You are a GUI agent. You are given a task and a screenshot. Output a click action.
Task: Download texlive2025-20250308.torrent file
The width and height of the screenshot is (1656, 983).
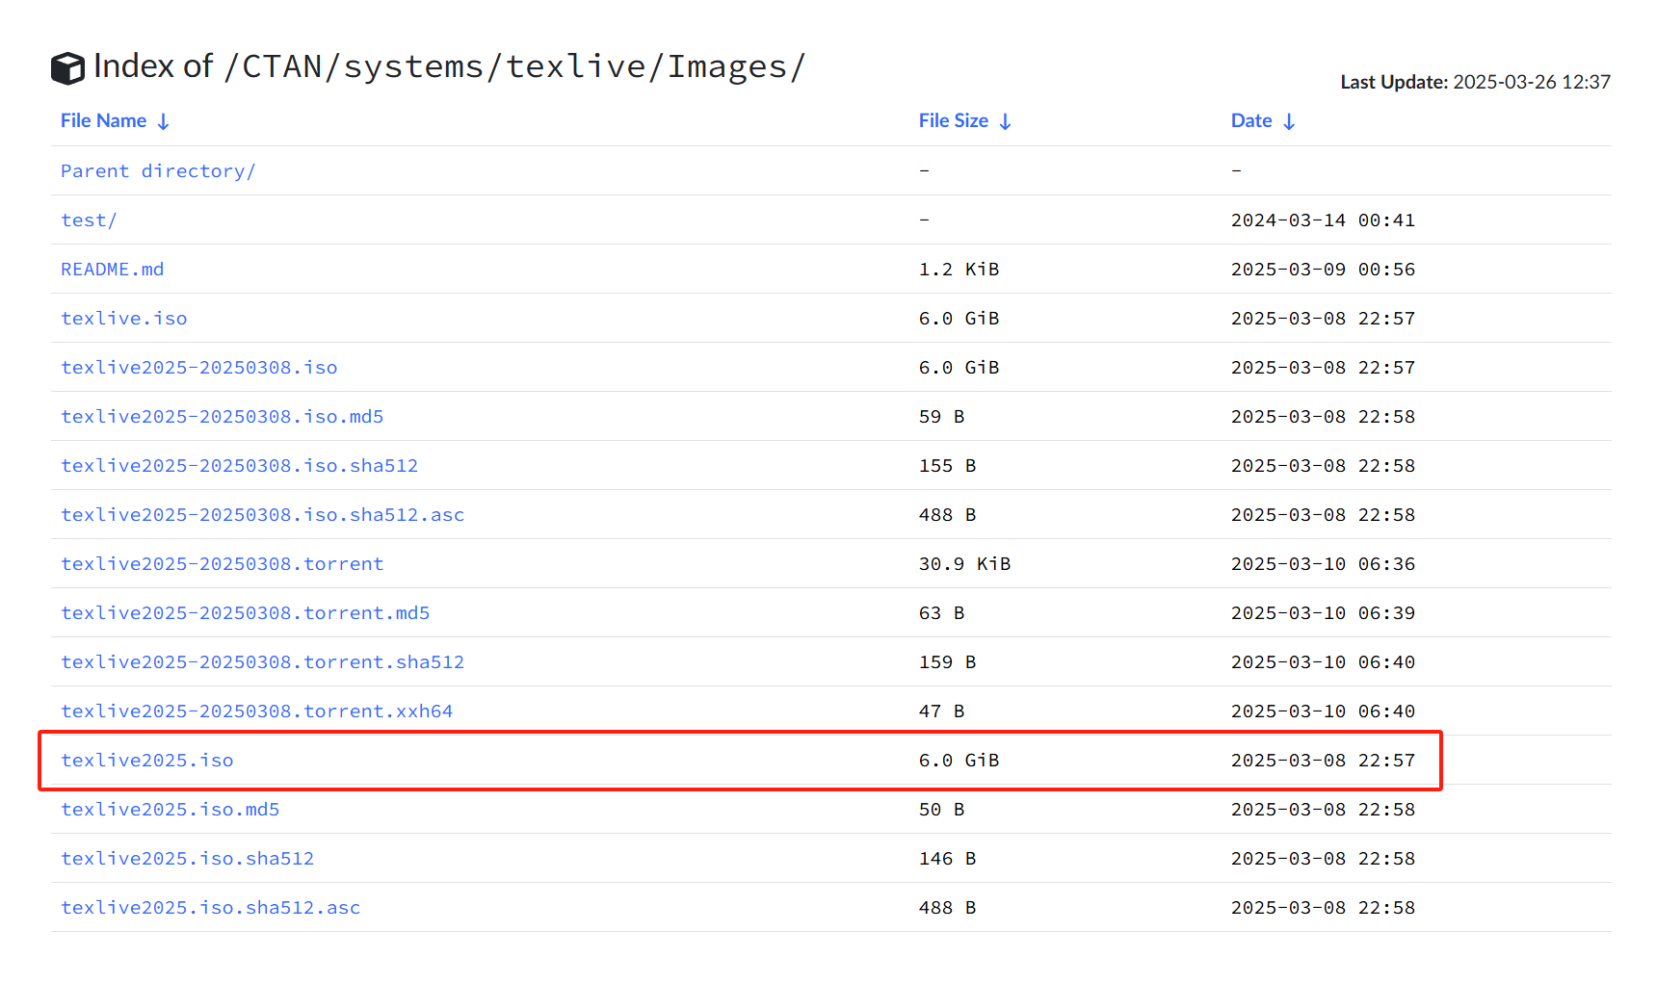coord(222,564)
